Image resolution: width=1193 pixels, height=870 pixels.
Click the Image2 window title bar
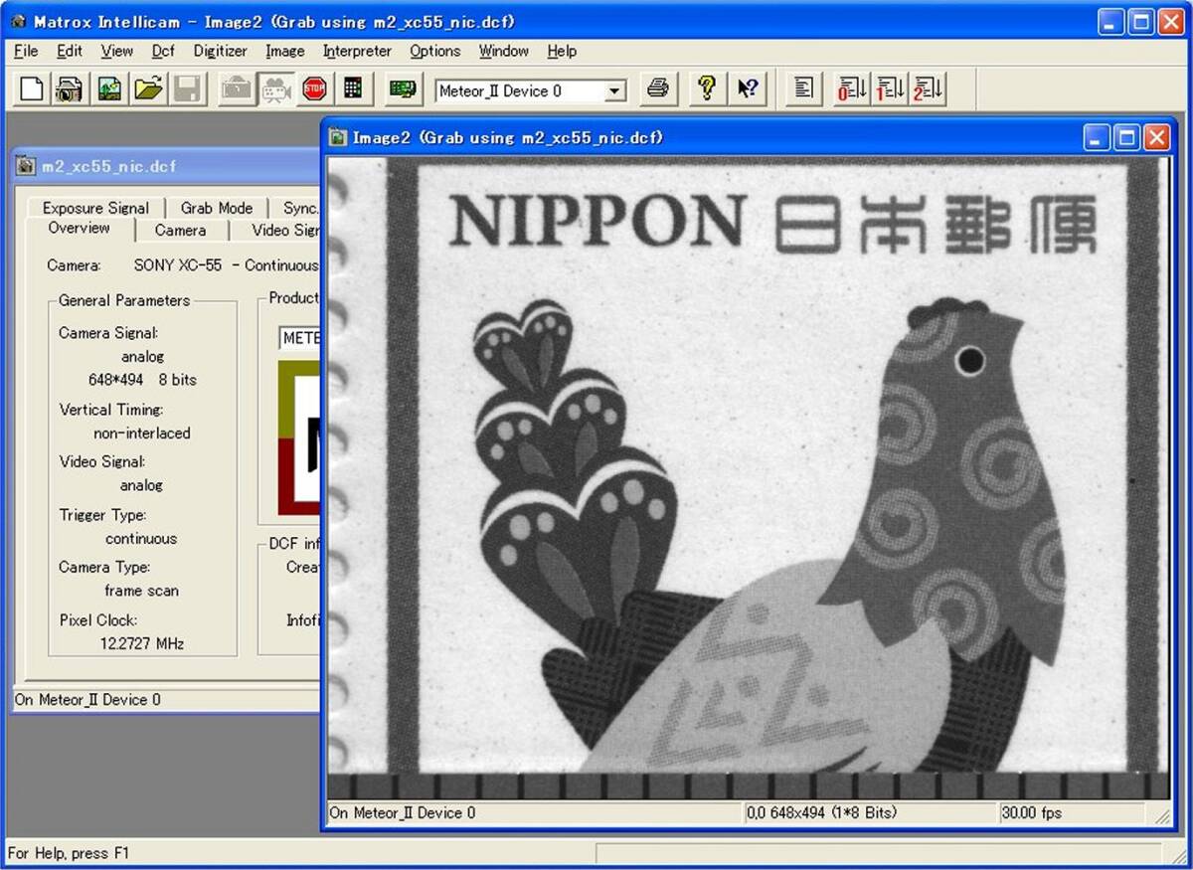point(696,138)
